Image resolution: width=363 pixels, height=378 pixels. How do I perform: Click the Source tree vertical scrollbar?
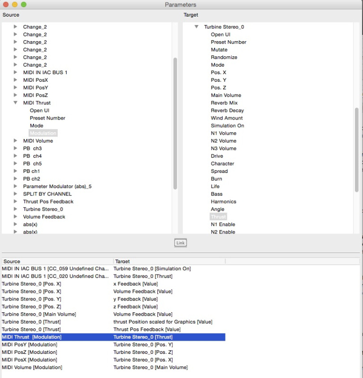(175, 123)
